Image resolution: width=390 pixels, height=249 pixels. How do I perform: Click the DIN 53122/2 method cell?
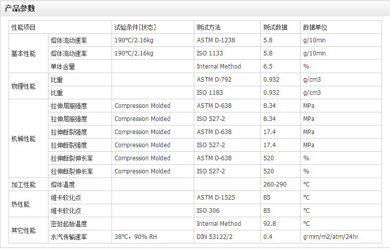(x=216, y=237)
